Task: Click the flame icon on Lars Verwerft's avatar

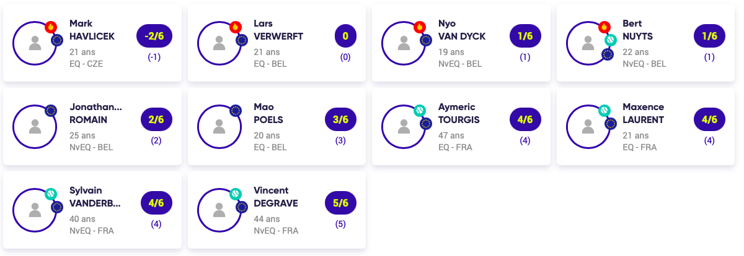Action: [x=235, y=27]
